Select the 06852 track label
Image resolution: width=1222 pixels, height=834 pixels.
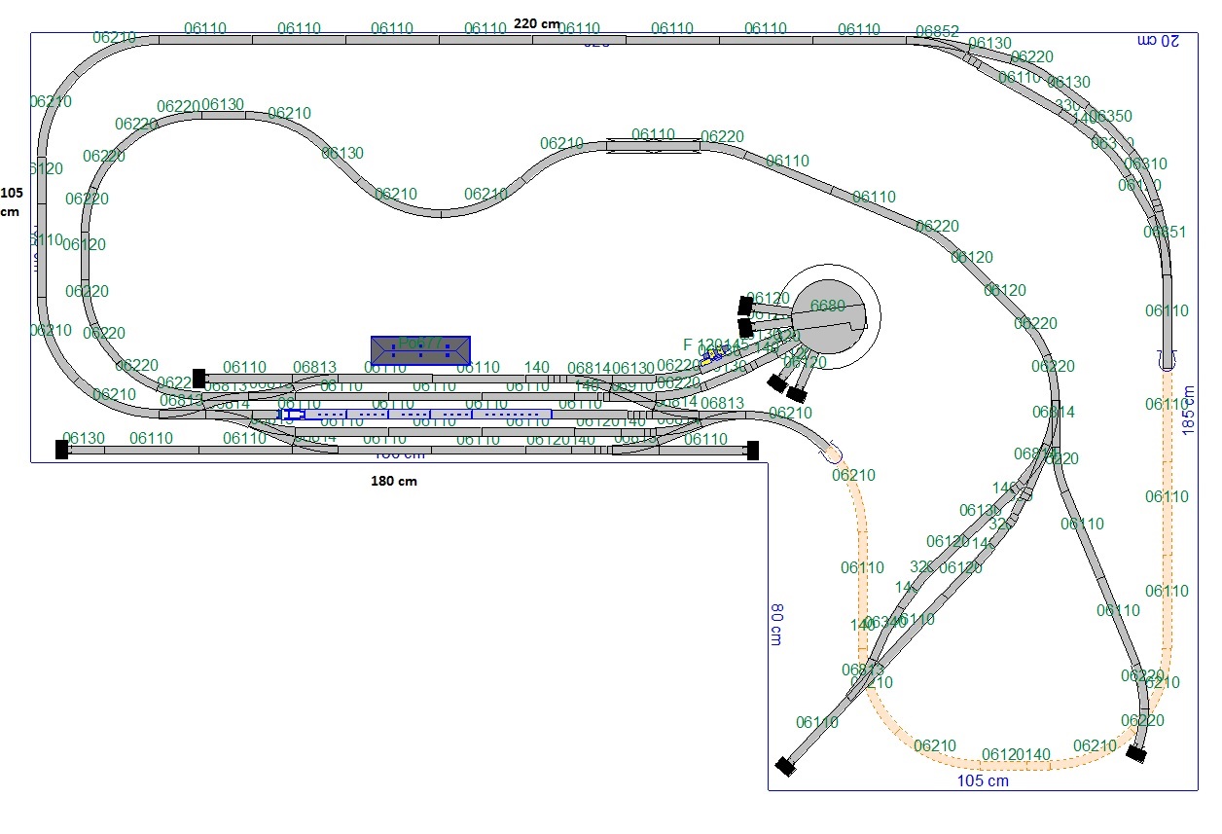coord(937,31)
